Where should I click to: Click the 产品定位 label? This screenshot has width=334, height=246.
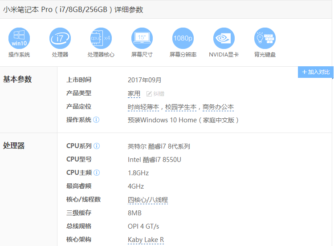79,106
